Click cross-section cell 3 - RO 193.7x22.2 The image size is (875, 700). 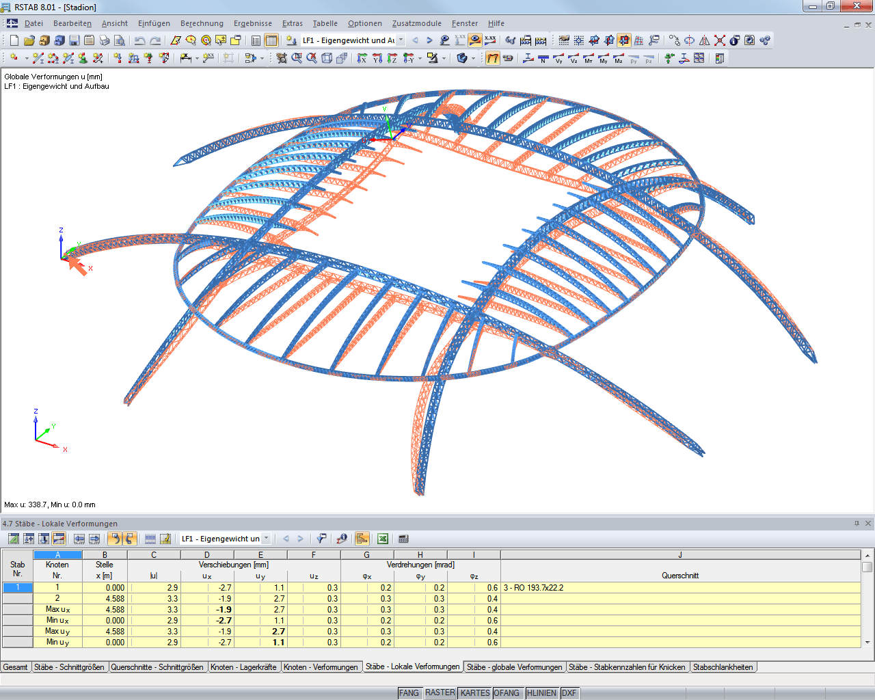(680, 587)
